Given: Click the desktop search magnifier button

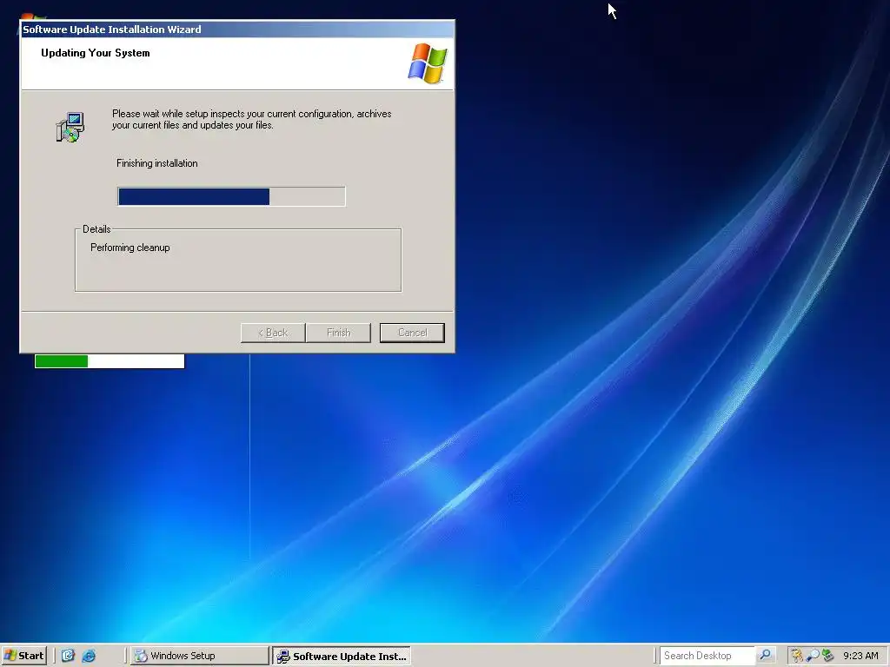Looking at the screenshot, I should 765,655.
